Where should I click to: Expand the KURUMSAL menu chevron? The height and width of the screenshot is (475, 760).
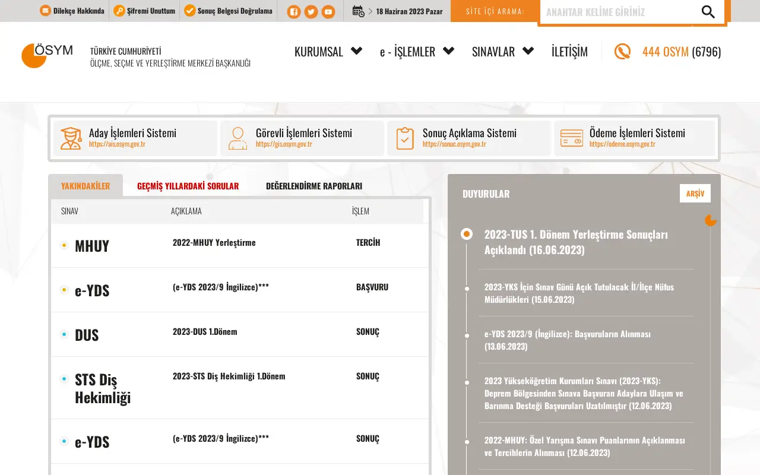tap(356, 51)
